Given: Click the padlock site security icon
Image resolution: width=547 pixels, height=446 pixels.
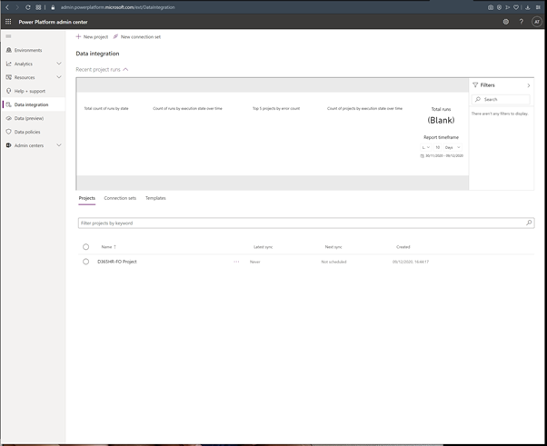Looking at the screenshot, I should click(53, 7).
